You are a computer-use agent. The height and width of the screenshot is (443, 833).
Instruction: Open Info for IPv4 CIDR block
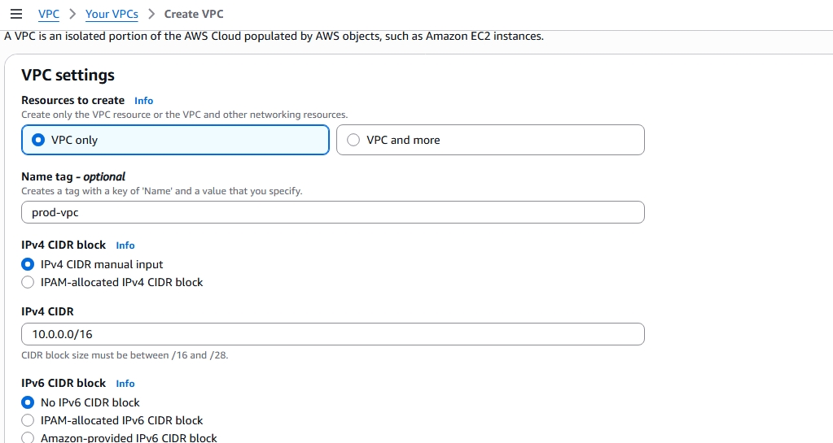pos(125,245)
